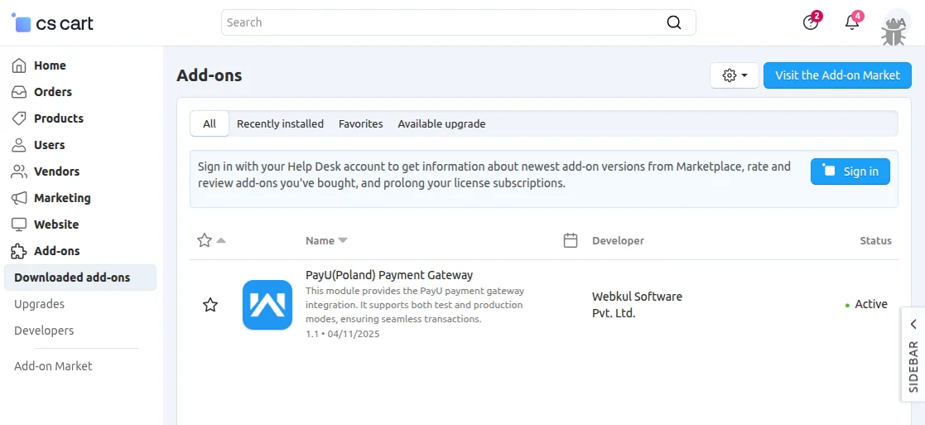Viewport: 925px width, 425px height.
Task: Select the All tab
Action: click(210, 124)
